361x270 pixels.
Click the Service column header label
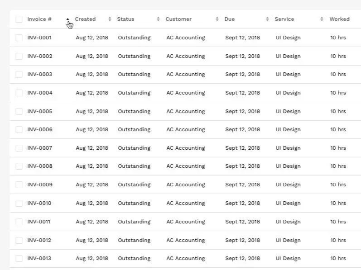pos(284,19)
